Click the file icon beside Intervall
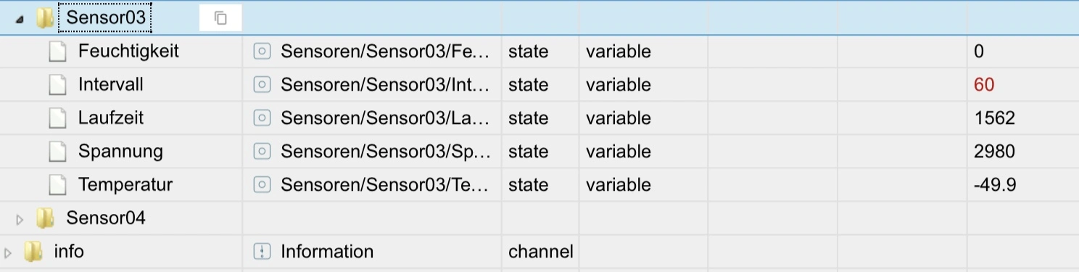The image size is (1079, 272). click(x=57, y=85)
